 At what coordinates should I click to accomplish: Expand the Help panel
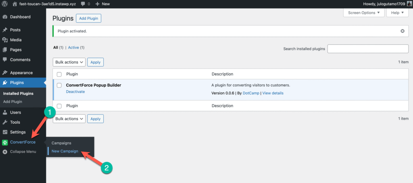coord(397,12)
